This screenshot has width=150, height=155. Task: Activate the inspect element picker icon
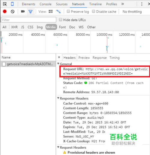point(5,4)
